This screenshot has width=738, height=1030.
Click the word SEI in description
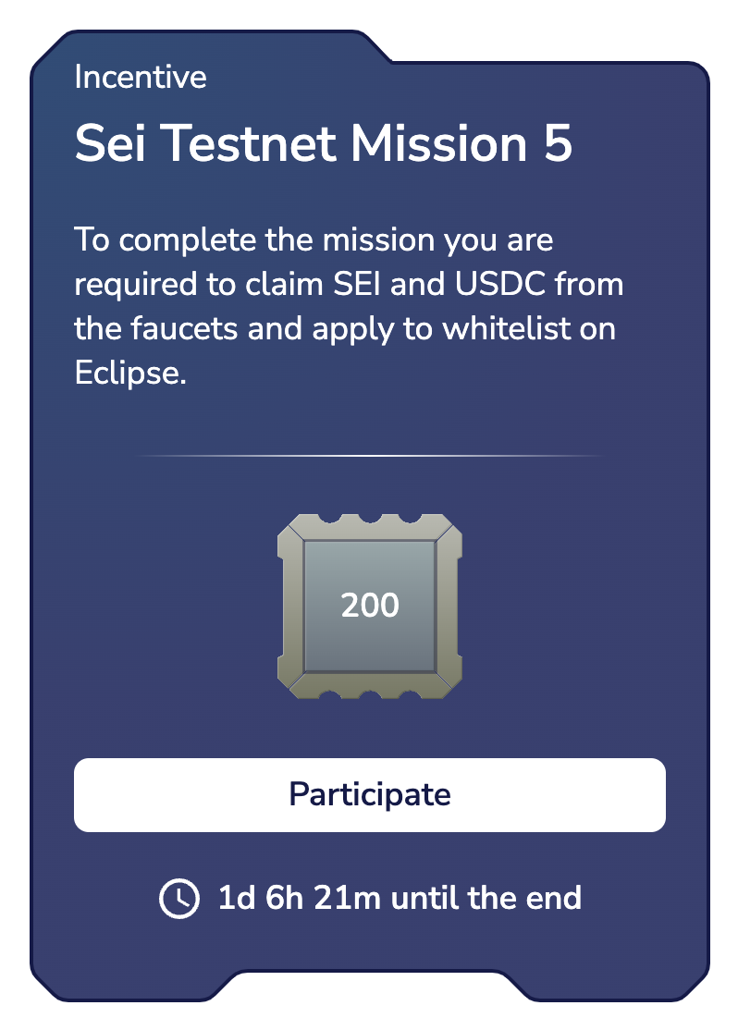tap(355, 285)
